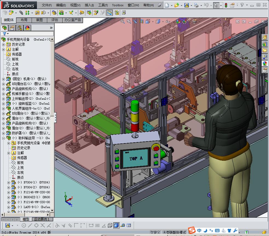Click the Options icon in title toolbar
The image size is (269, 236).
pos(232,5)
